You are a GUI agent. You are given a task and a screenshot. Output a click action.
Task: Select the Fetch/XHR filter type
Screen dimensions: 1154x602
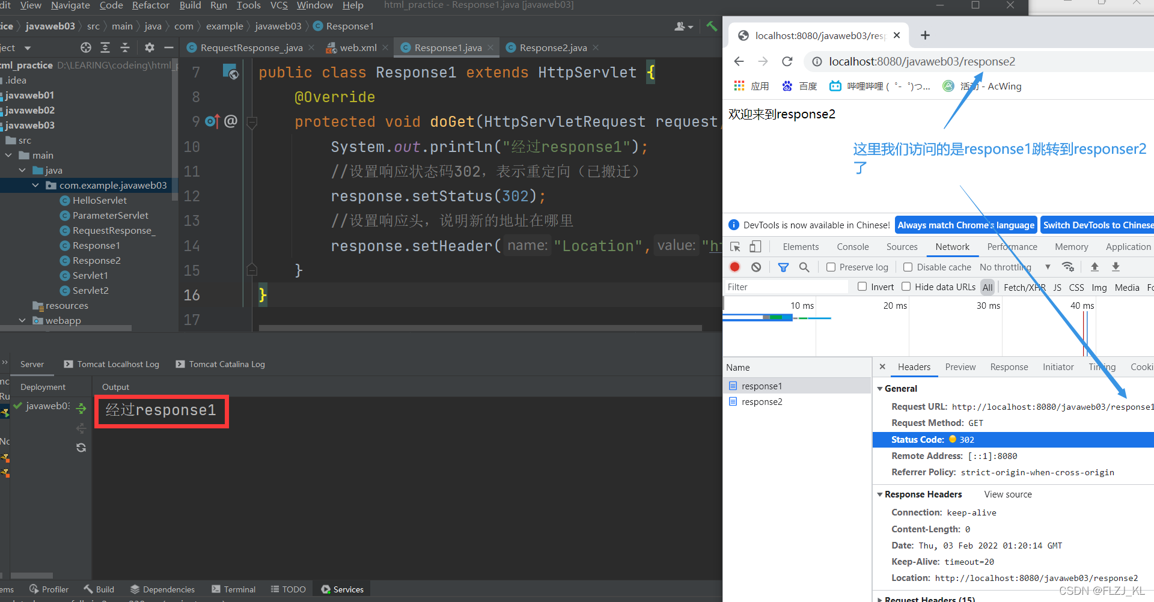pyautogui.click(x=1024, y=287)
